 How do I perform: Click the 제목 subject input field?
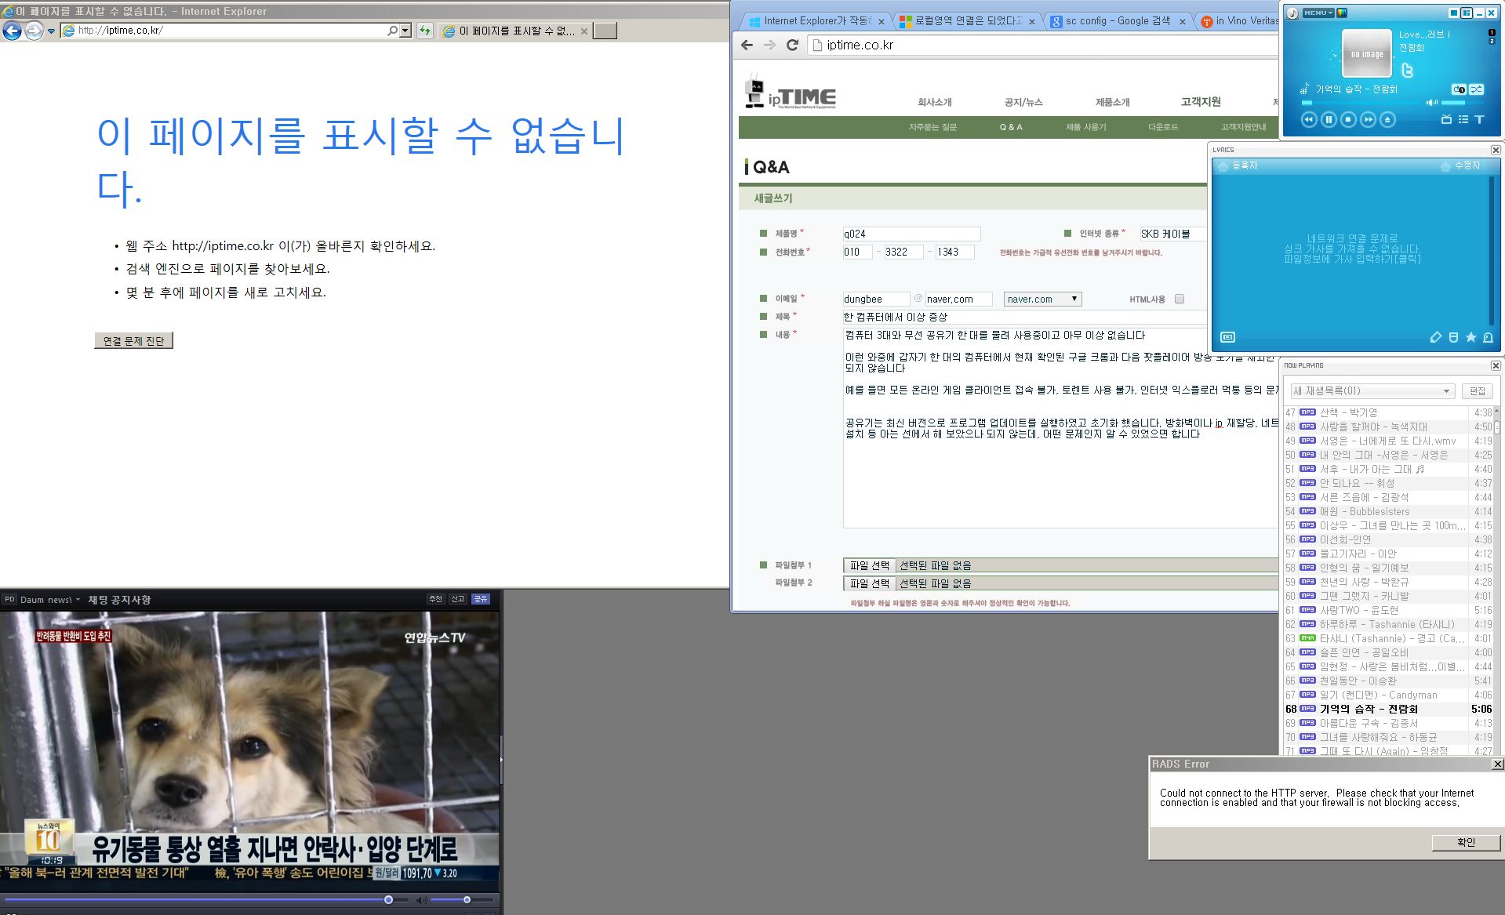click(1023, 317)
